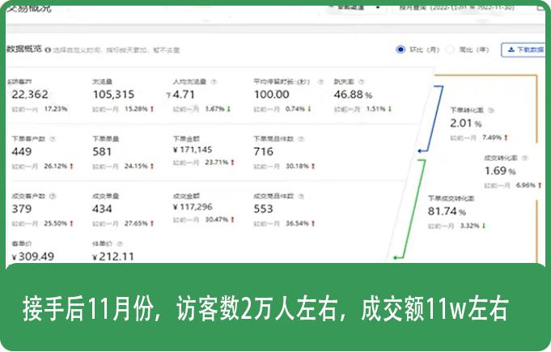Click the 成交金额 ¥117,296 metric
551x352 pixels.
194,206
